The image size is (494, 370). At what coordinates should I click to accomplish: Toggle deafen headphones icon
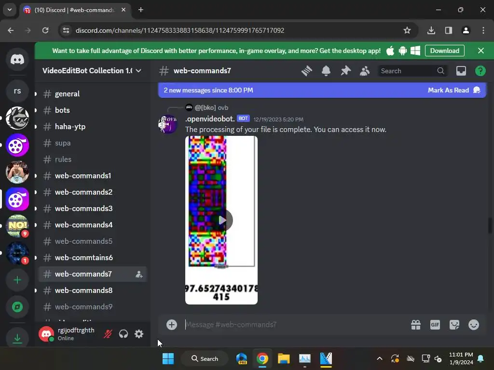123,334
